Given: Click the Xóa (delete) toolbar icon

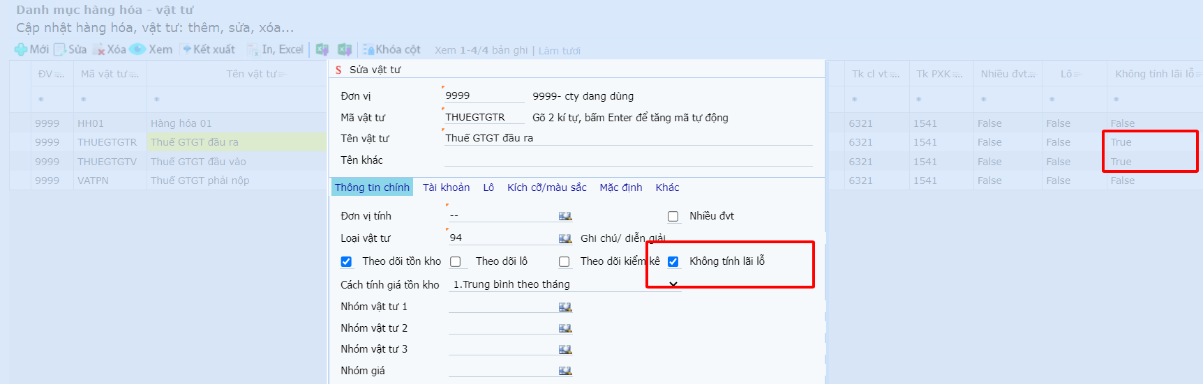Looking at the screenshot, I should point(99,49).
